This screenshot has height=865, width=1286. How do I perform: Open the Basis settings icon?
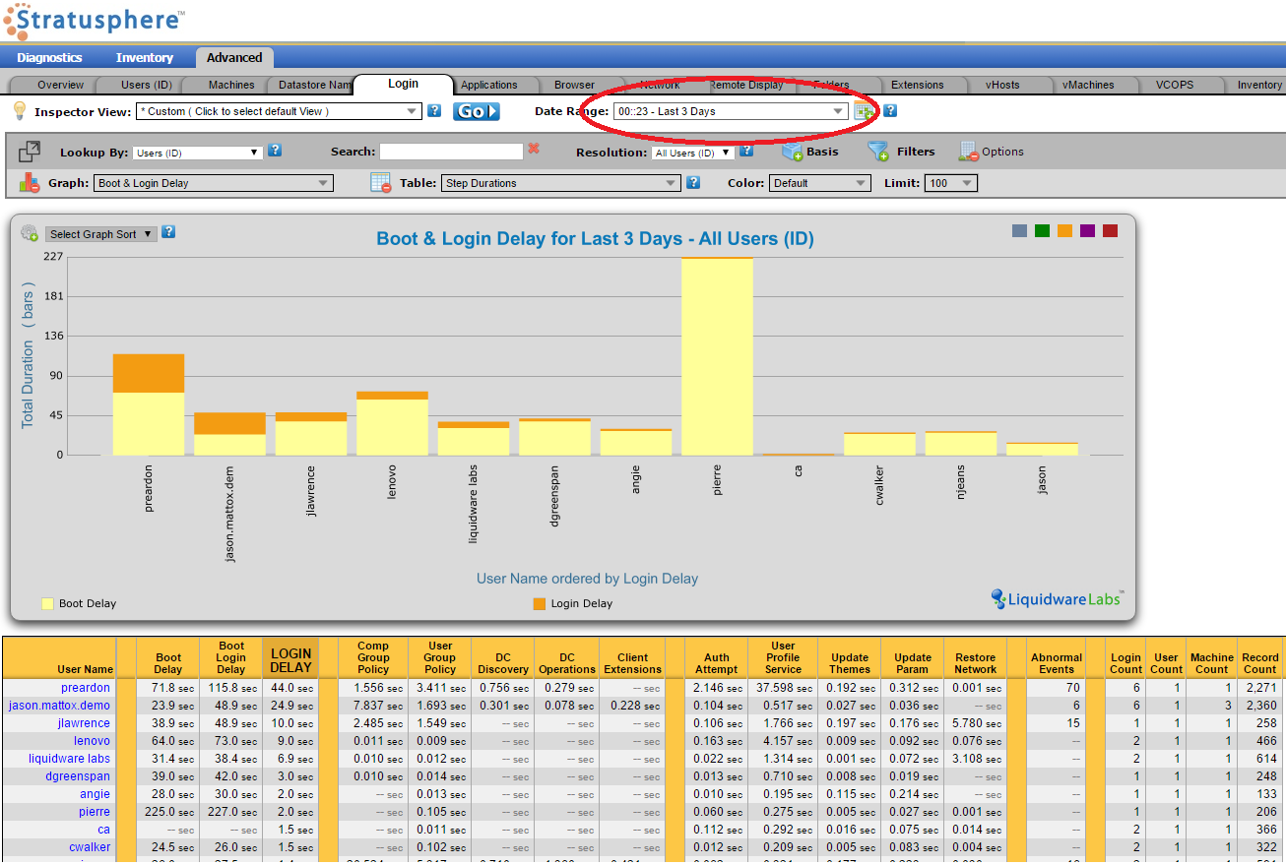793,152
